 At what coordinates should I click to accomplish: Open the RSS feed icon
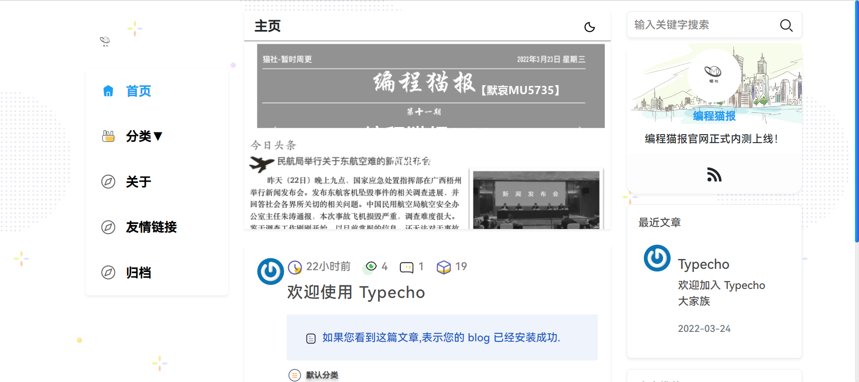click(x=714, y=174)
